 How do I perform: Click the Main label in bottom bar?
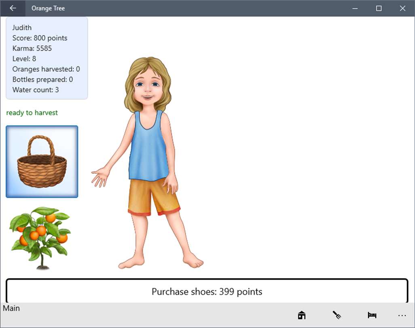[x=11, y=308]
